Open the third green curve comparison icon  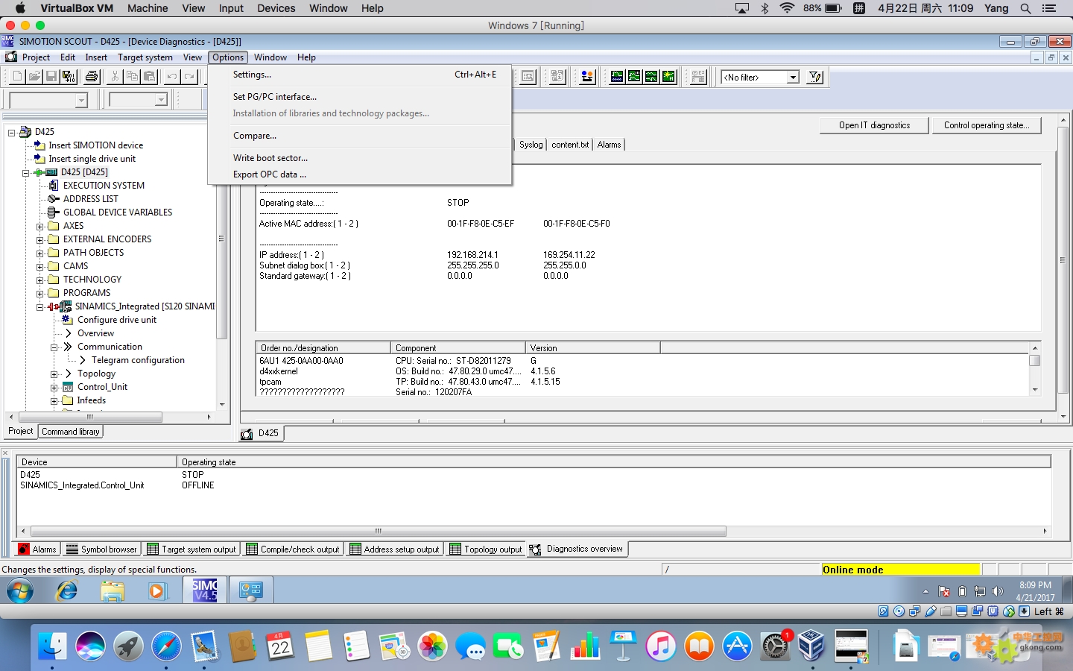coord(651,76)
